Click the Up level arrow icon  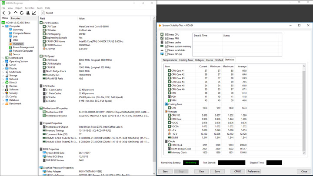tap(16, 13)
